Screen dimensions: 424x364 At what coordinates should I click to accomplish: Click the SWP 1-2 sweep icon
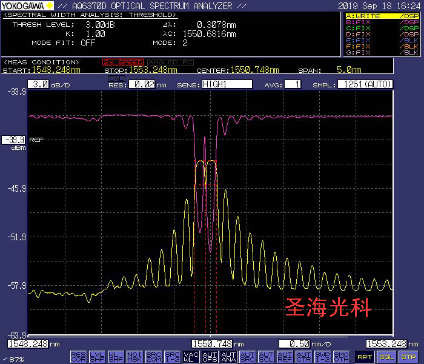point(322,357)
